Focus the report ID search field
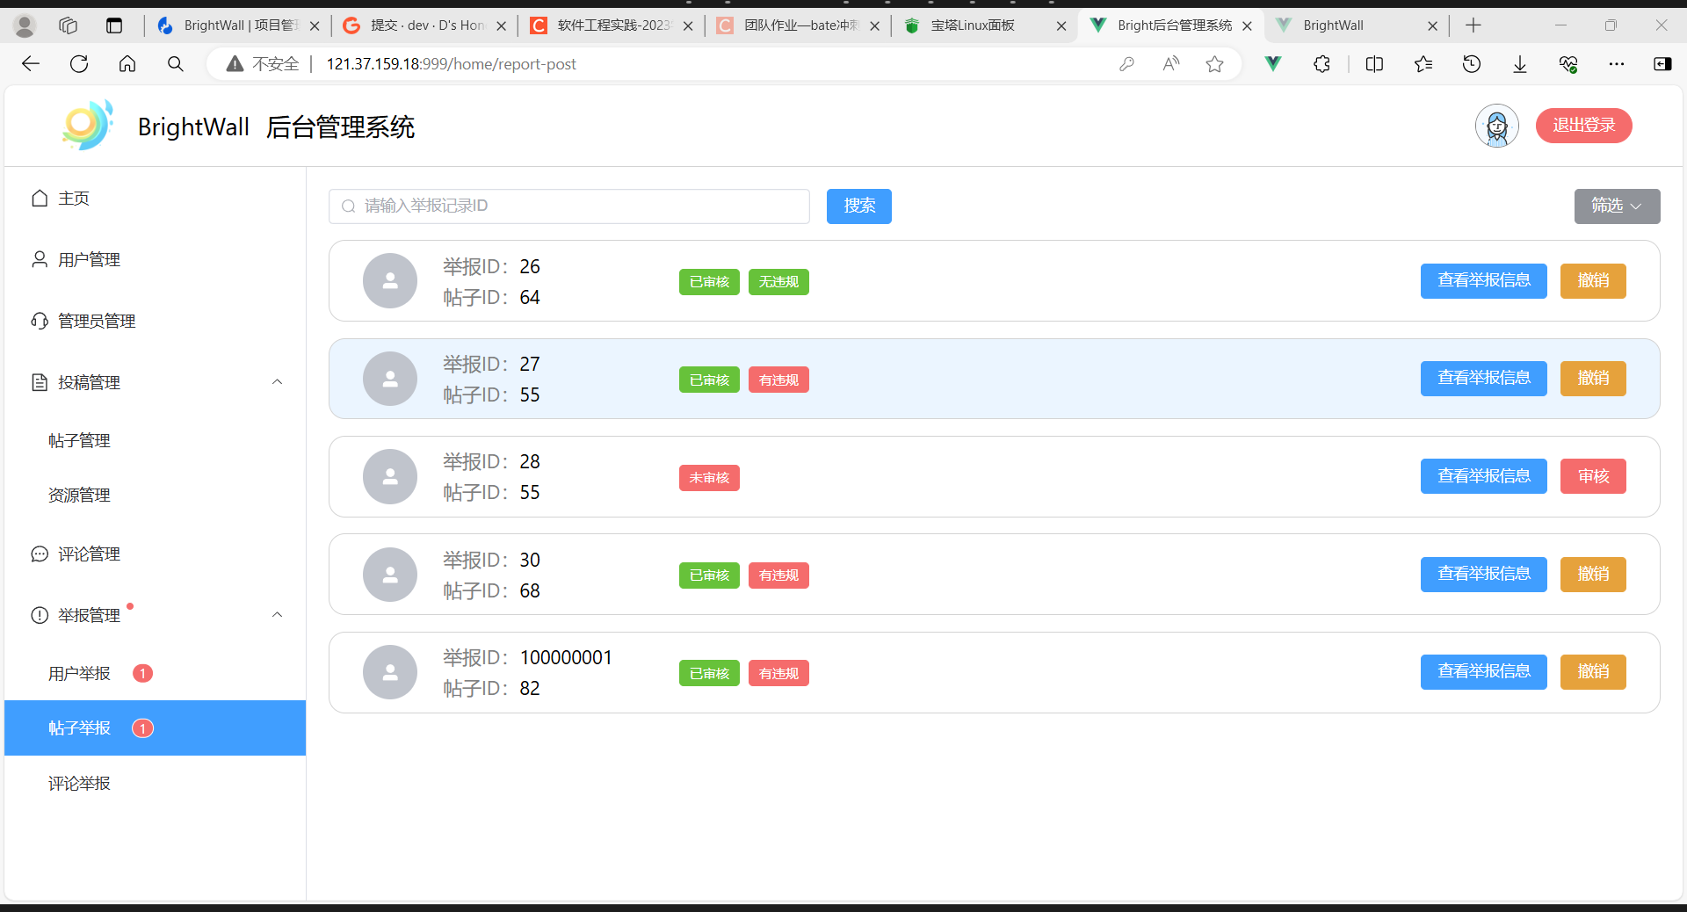Viewport: 1687px width, 912px height. (569, 206)
